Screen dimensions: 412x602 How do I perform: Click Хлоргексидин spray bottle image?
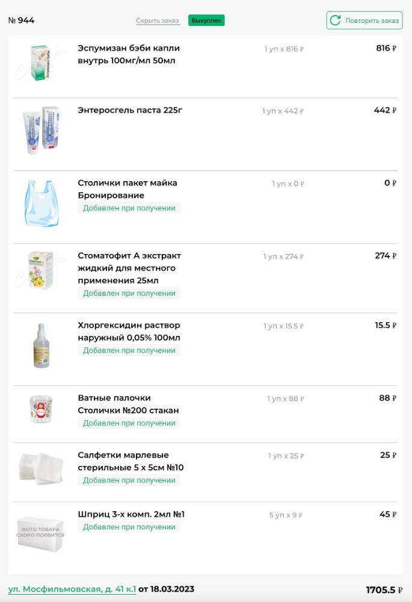point(41,346)
